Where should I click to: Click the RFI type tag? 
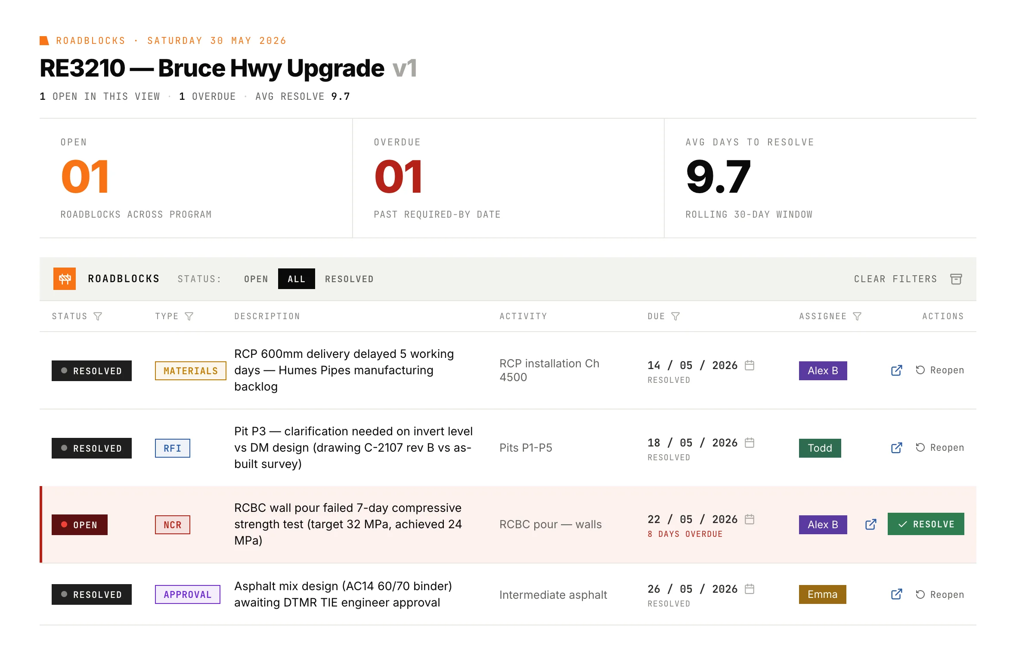(173, 448)
